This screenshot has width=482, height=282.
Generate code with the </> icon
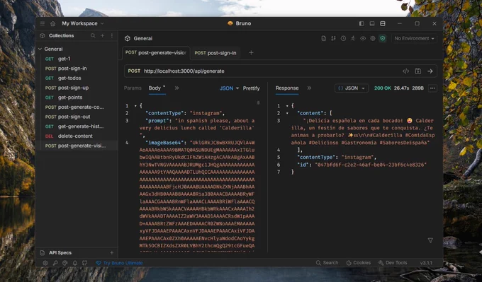tap(405, 71)
